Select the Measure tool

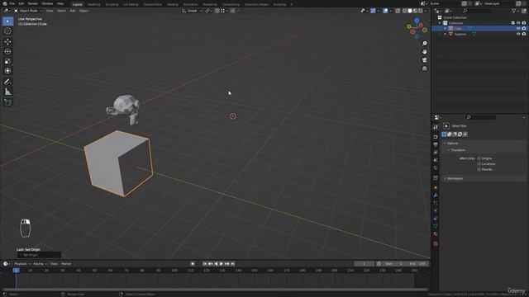coord(7,92)
